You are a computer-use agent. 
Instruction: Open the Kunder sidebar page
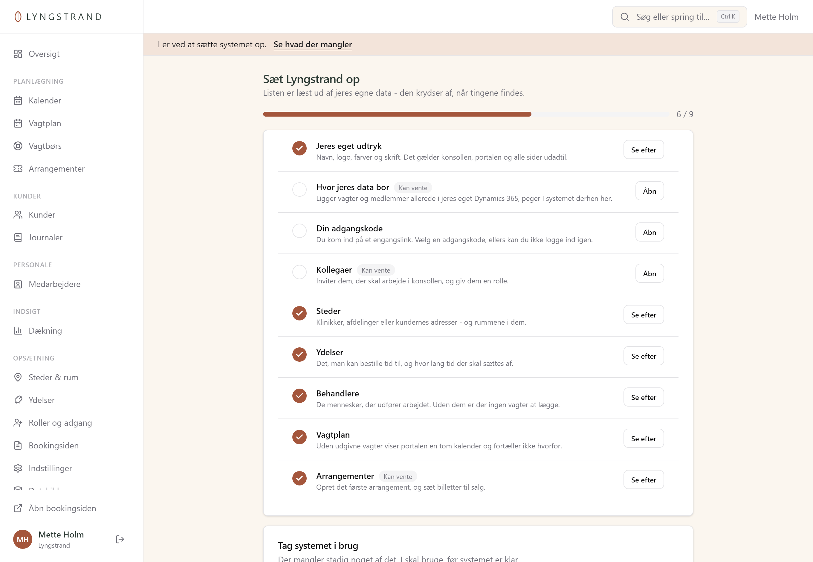click(x=71, y=215)
